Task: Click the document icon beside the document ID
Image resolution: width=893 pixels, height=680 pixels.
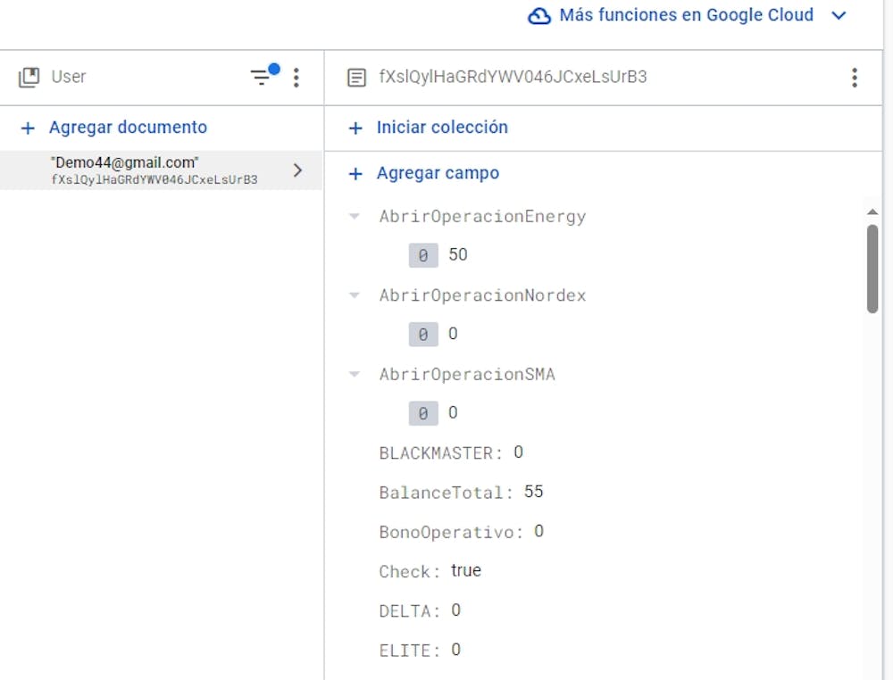Action: pyautogui.click(x=356, y=78)
